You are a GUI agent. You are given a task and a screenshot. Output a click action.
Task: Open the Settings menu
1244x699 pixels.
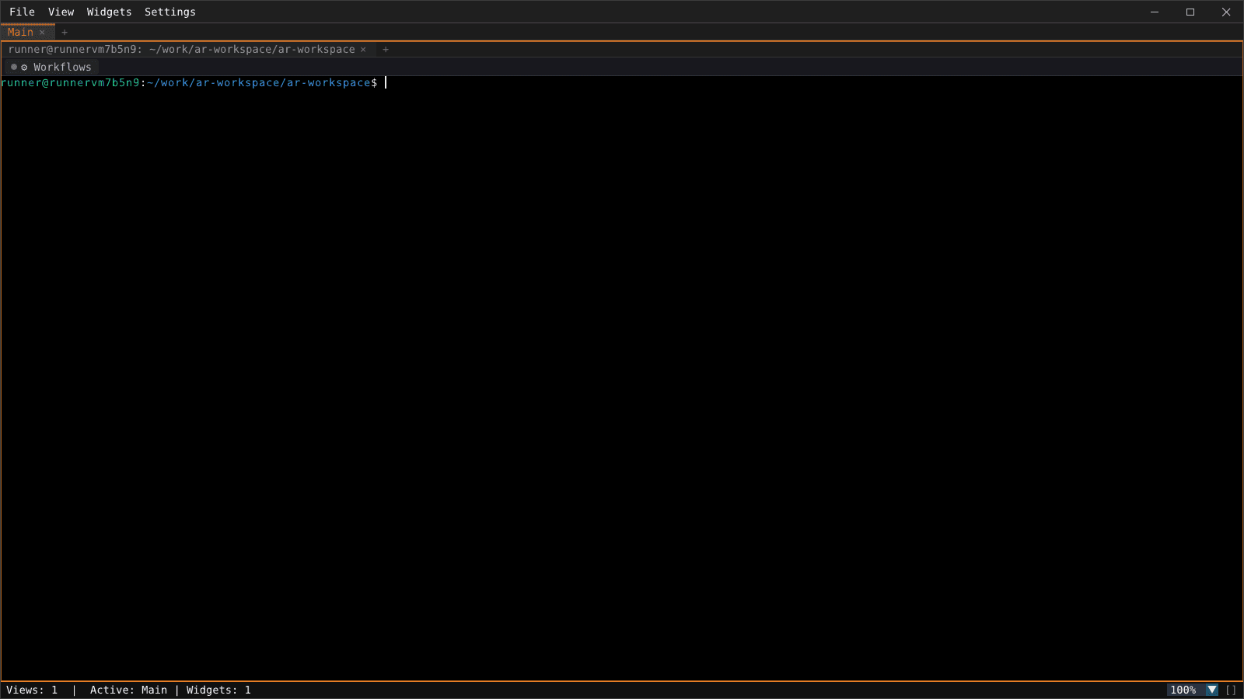coord(169,12)
